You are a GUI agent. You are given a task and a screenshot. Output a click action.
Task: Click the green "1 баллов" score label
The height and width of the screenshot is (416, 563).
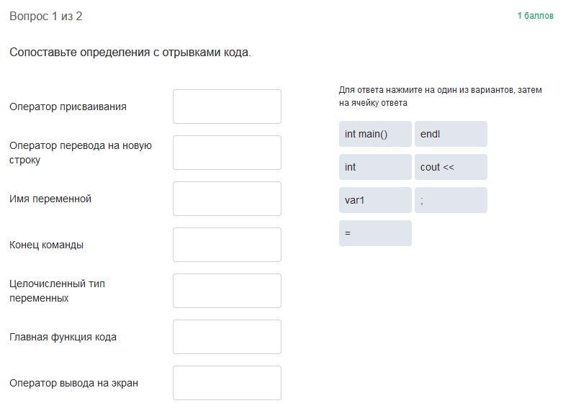tap(535, 16)
